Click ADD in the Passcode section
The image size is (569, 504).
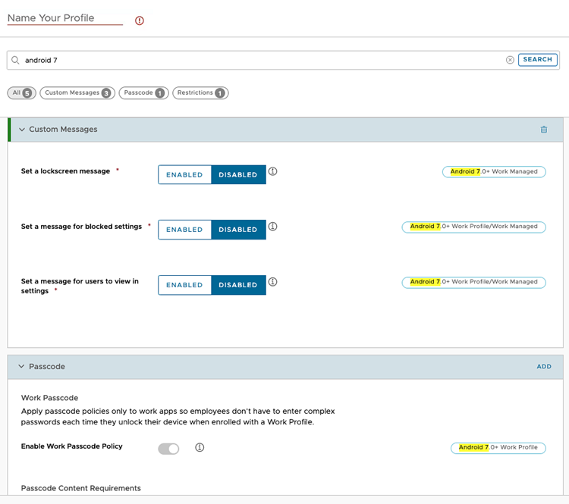544,367
